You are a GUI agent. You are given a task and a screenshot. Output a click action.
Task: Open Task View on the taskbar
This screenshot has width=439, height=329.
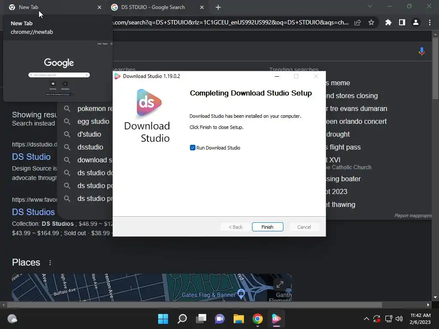pyautogui.click(x=201, y=319)
